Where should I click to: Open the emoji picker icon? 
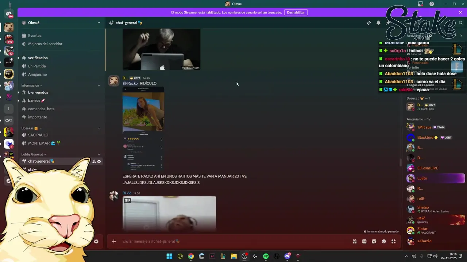pos(384,241)
